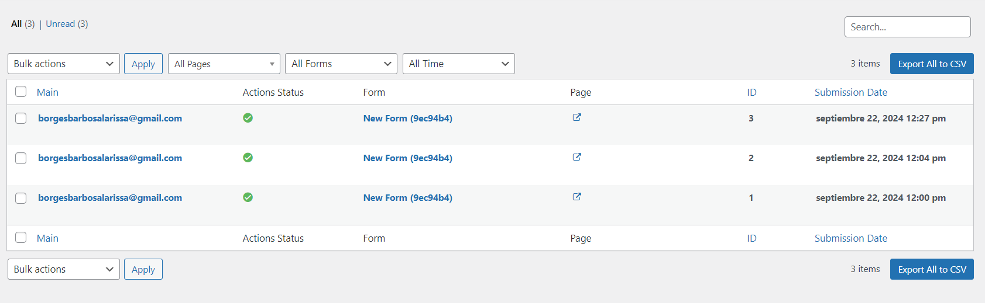This screenshot has height=303, width=985.
Task: Open page link icon for submission ID 2
Action: [x=576, y=157]
